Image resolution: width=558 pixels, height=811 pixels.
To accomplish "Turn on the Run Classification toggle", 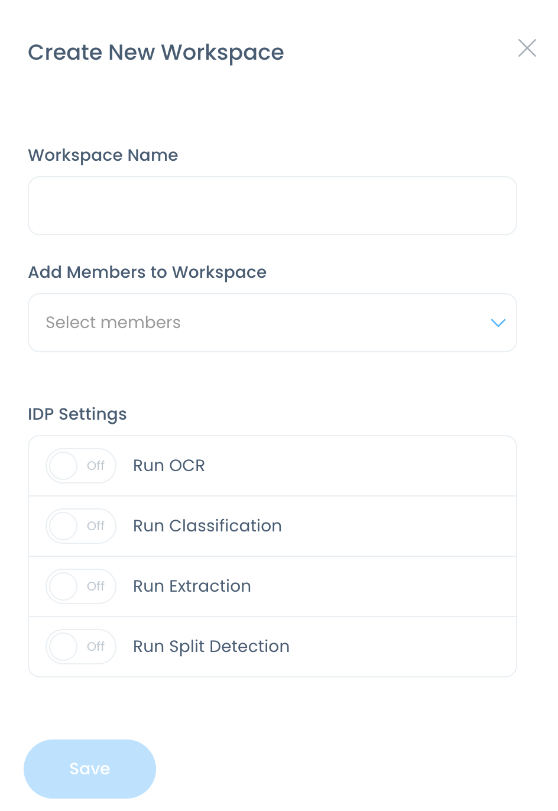I will click(x=81, y=526).
